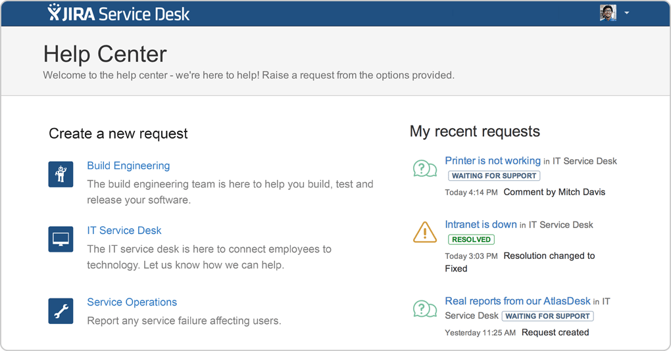Click the Build Engineering robot icon
This screenshot has height=351, width=671.
click(x=61, y=174)
